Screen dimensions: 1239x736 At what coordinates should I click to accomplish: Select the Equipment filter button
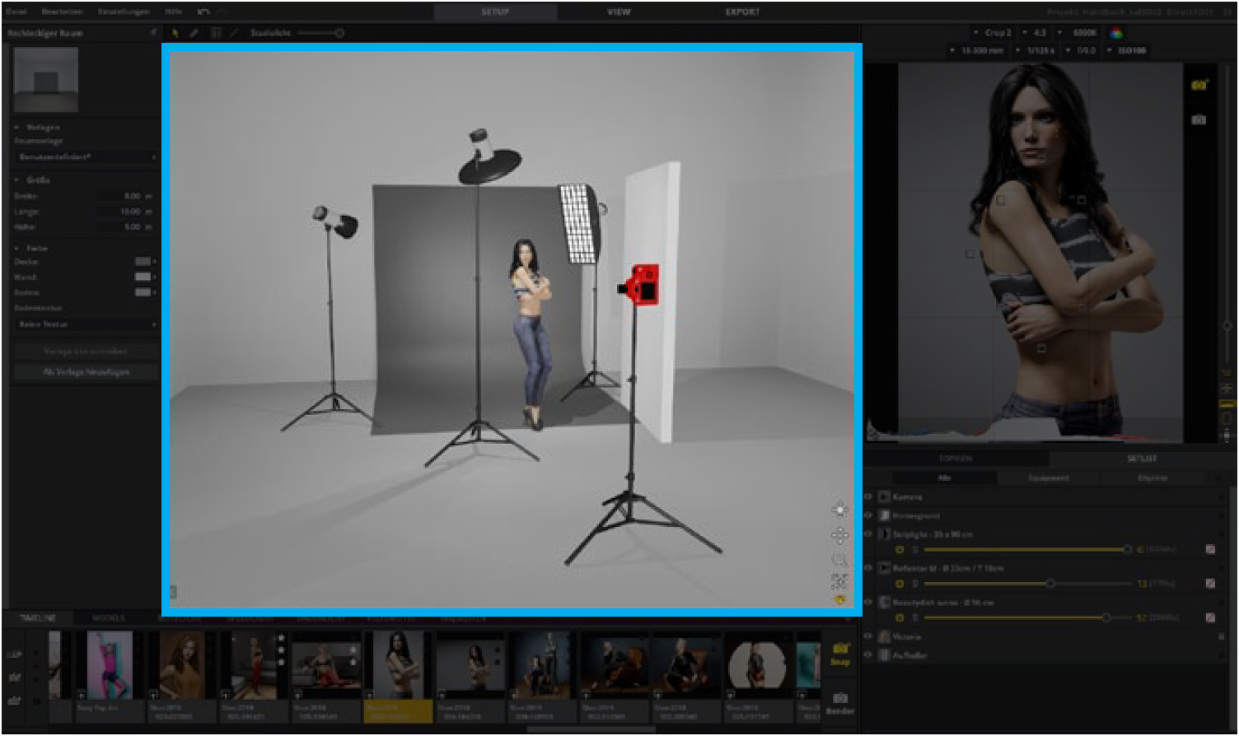click(1048, 477)
